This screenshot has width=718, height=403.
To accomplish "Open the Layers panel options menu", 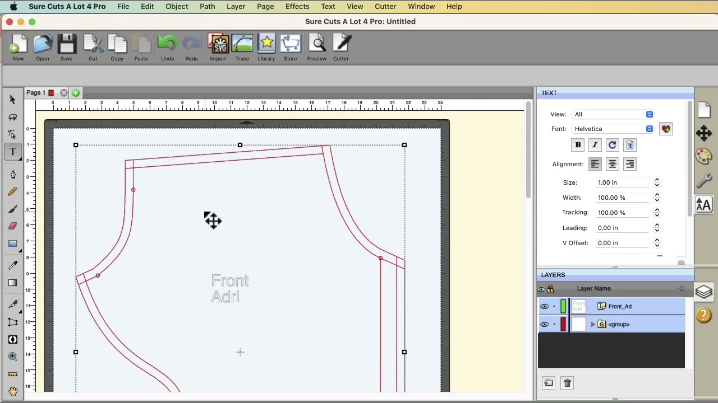I will [680, 289].
